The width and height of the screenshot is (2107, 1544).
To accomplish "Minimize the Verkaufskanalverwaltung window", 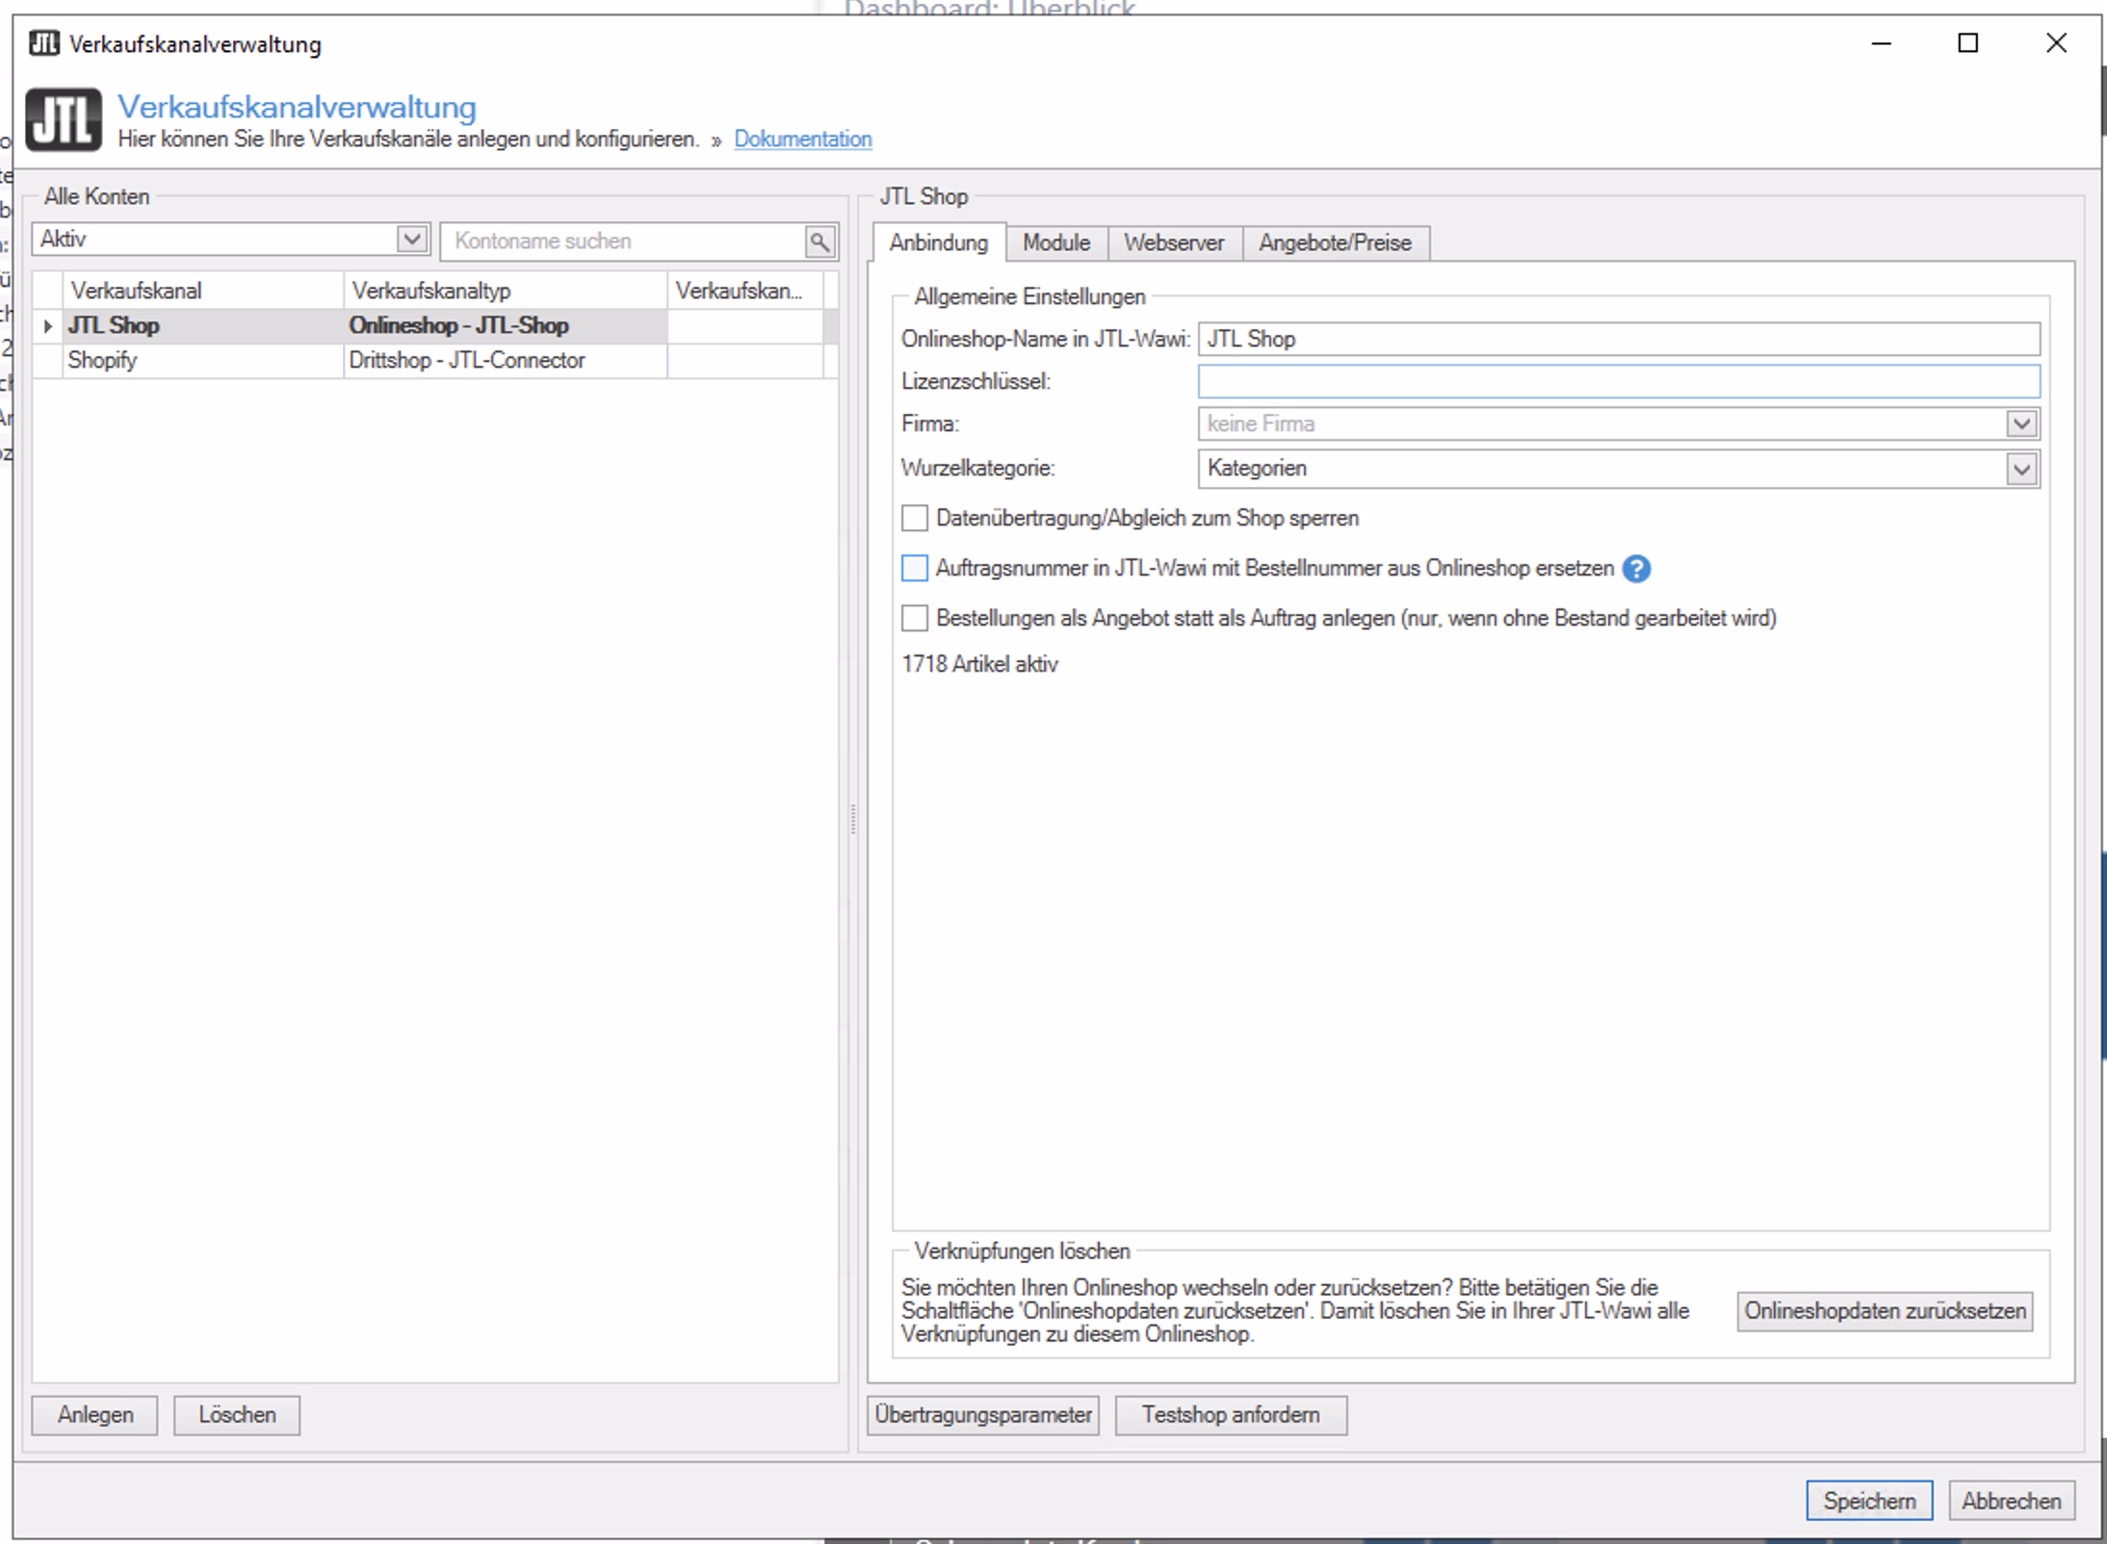I will [x=1881, y=43].
